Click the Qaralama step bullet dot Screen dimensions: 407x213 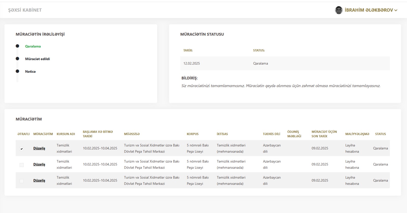17,46
